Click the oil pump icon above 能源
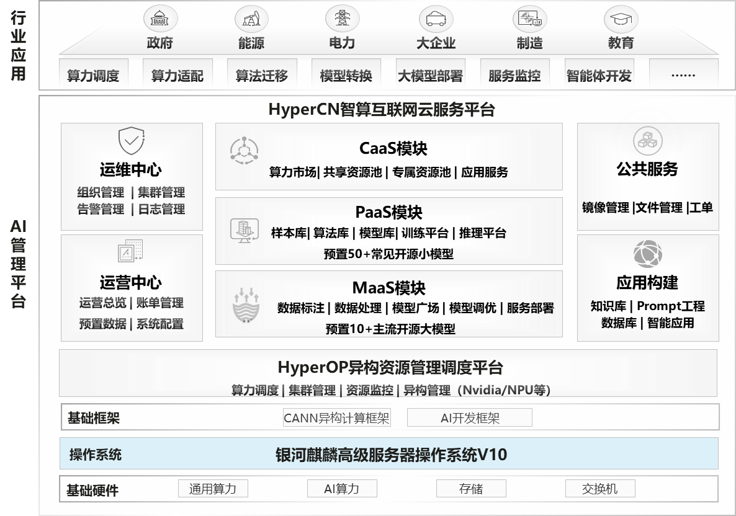The height and width of the screenshot is (516, 736). tap(251, 19)
